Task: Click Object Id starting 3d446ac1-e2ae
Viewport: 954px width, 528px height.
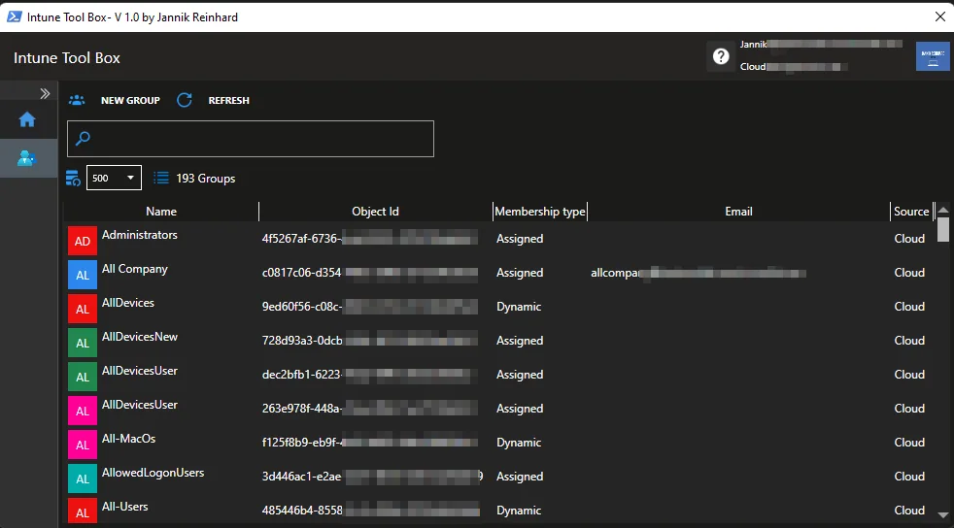Action: pos(372,477)
